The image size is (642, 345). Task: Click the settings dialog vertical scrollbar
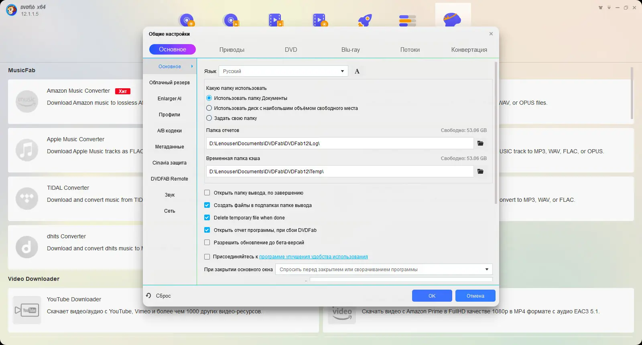click(x=496, y=132)
